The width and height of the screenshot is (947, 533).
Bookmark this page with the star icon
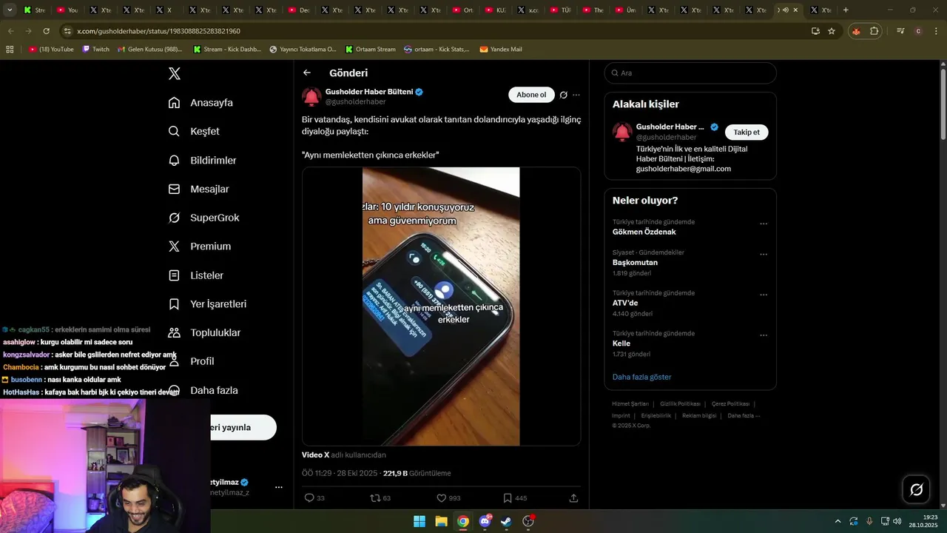pos(832,31)
